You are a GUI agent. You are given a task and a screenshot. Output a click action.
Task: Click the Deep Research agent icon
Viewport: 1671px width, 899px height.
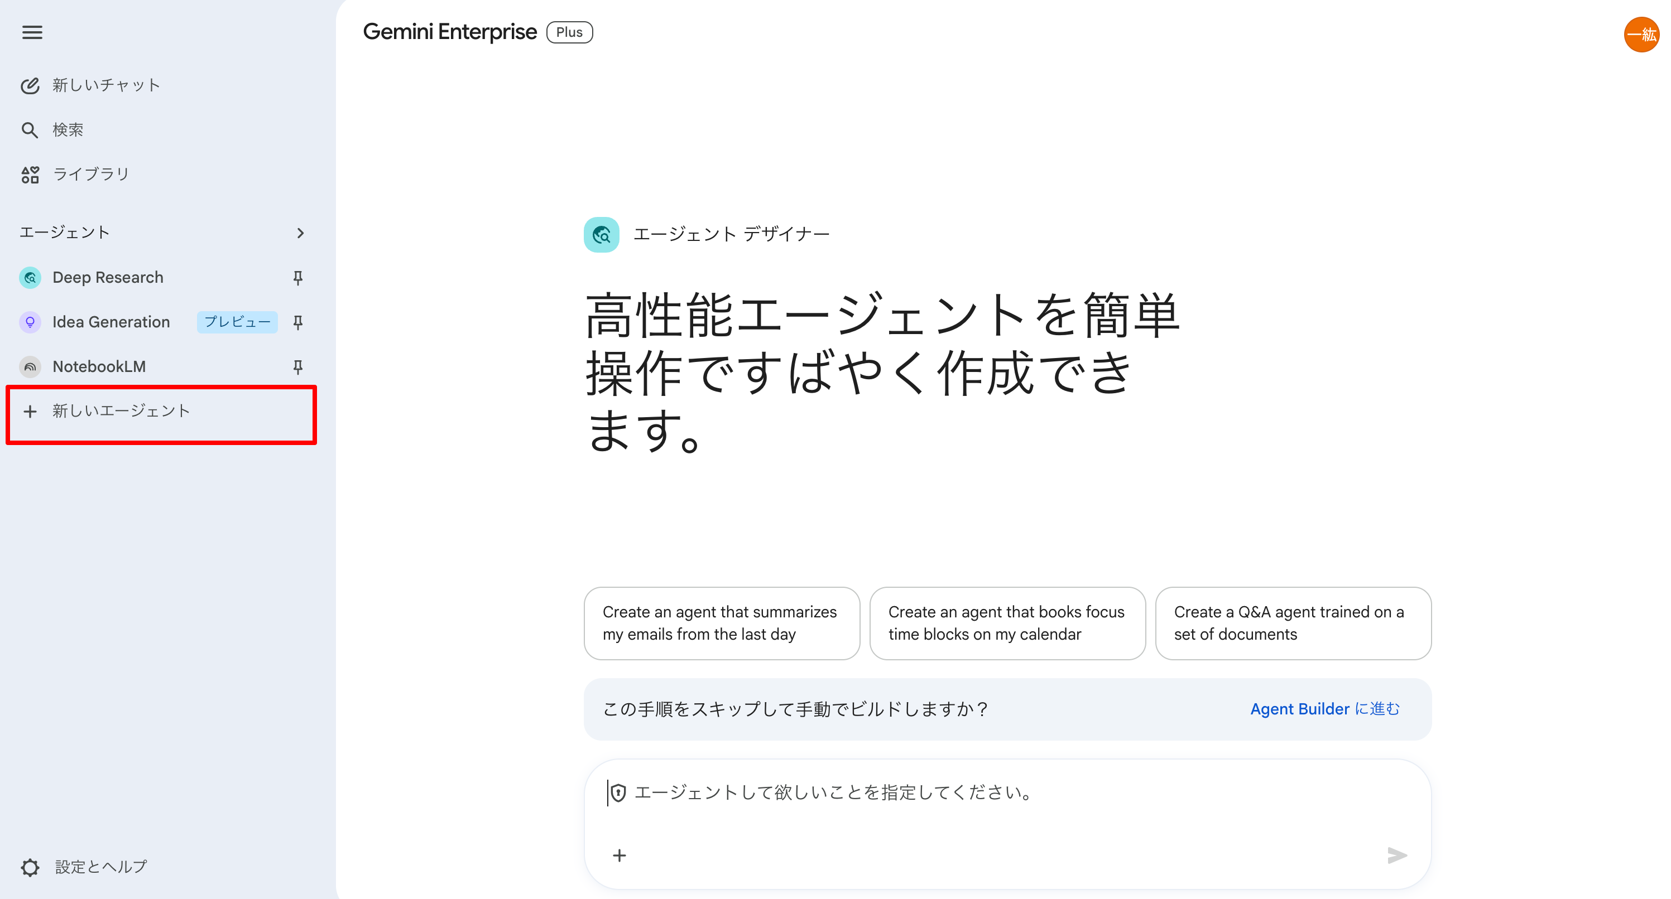click(x=30, y=277)
